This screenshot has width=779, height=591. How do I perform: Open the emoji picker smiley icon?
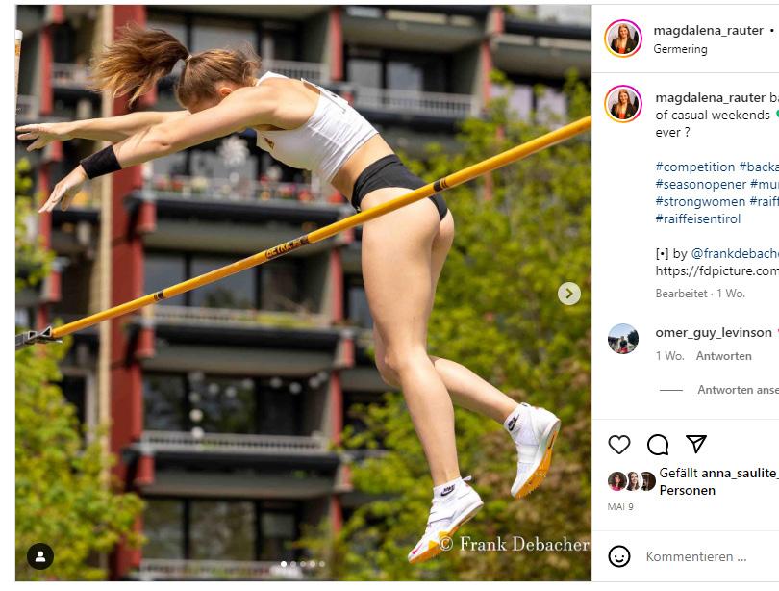point(619,556)
